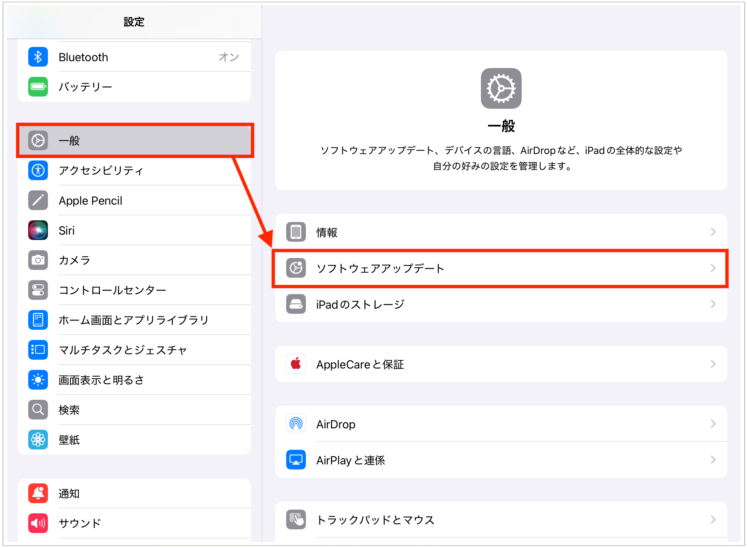Click the AirDrop icon
Image resolution: width=747 pixels, height=548 pixels.
click(296, 424)
